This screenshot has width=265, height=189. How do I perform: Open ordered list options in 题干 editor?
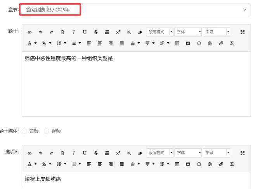[x=65, y=43]
